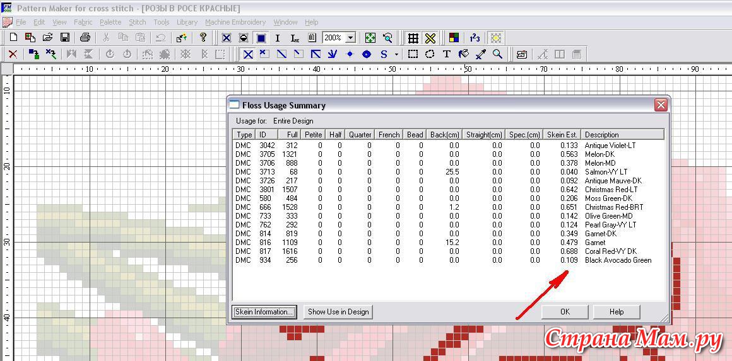Select the Text tool (T icon)

[x=447, y=54]
